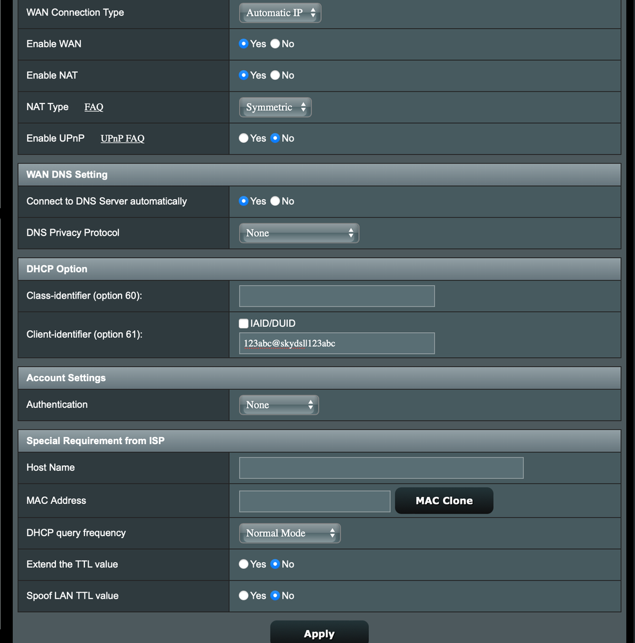635x643 pixels.
Task: Open the WAN Connection Type dropdown
Action: point(280,12)
